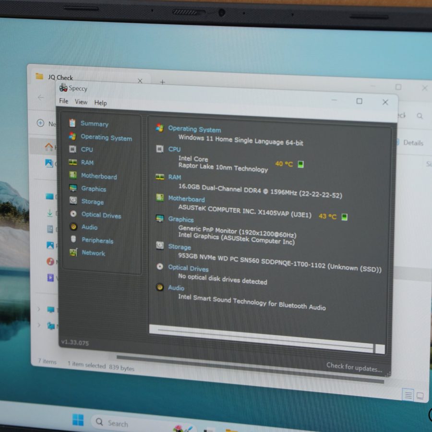This screenshot has width=432, height=432.
Task: Switch File Explorer to details list view icon
Action: click(x=408, y=395)
